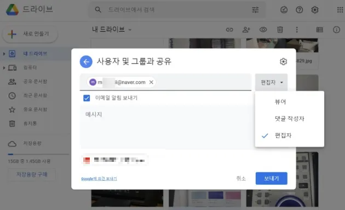Viewport: 345px width, 210px height.
Task: Select 뷰어 role option
Action: pyautogui.click(x=290, y=102)
